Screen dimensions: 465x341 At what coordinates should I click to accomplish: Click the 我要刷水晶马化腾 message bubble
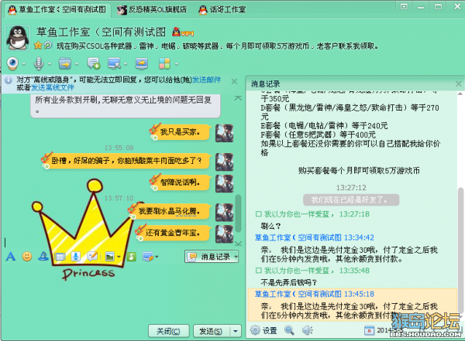click(x=170, y=211)
